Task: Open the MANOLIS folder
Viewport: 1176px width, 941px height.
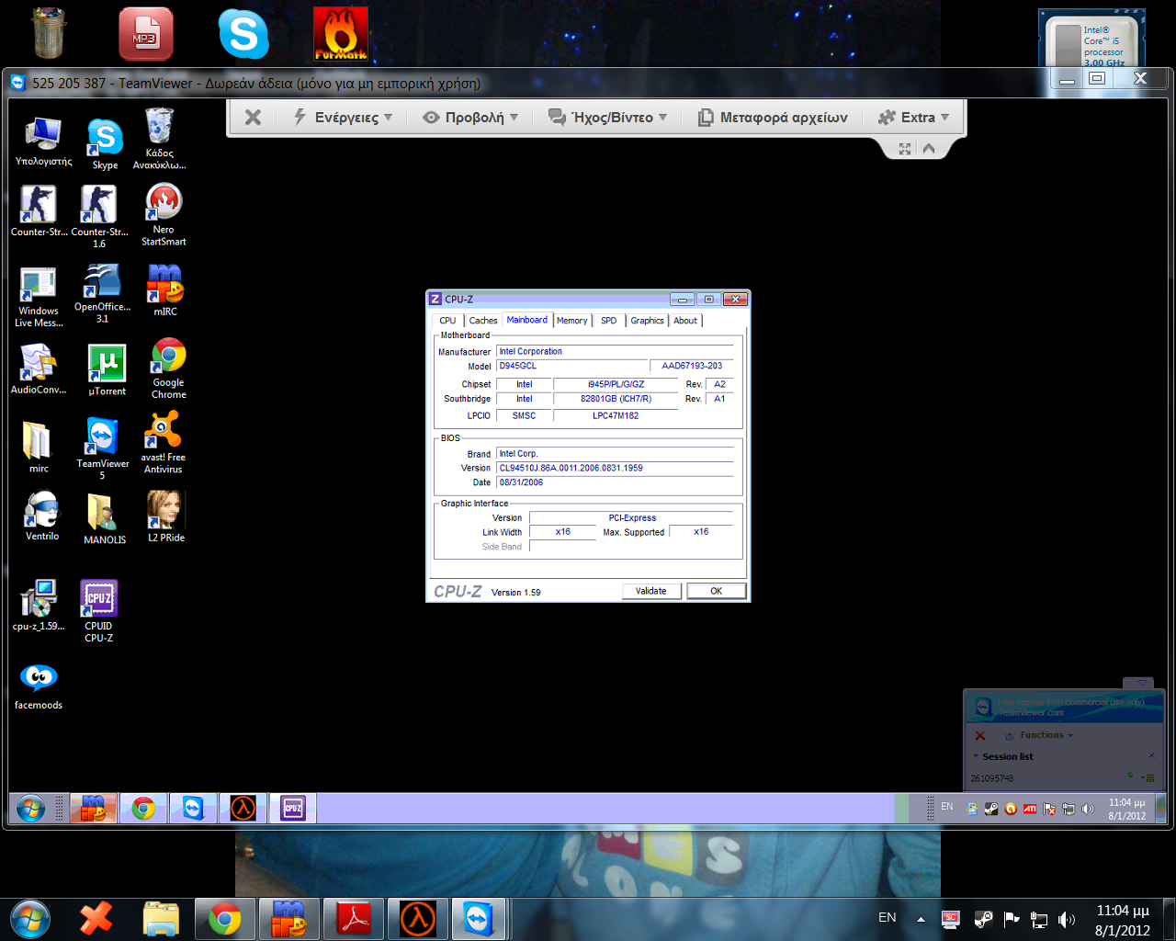Action: 105,518
